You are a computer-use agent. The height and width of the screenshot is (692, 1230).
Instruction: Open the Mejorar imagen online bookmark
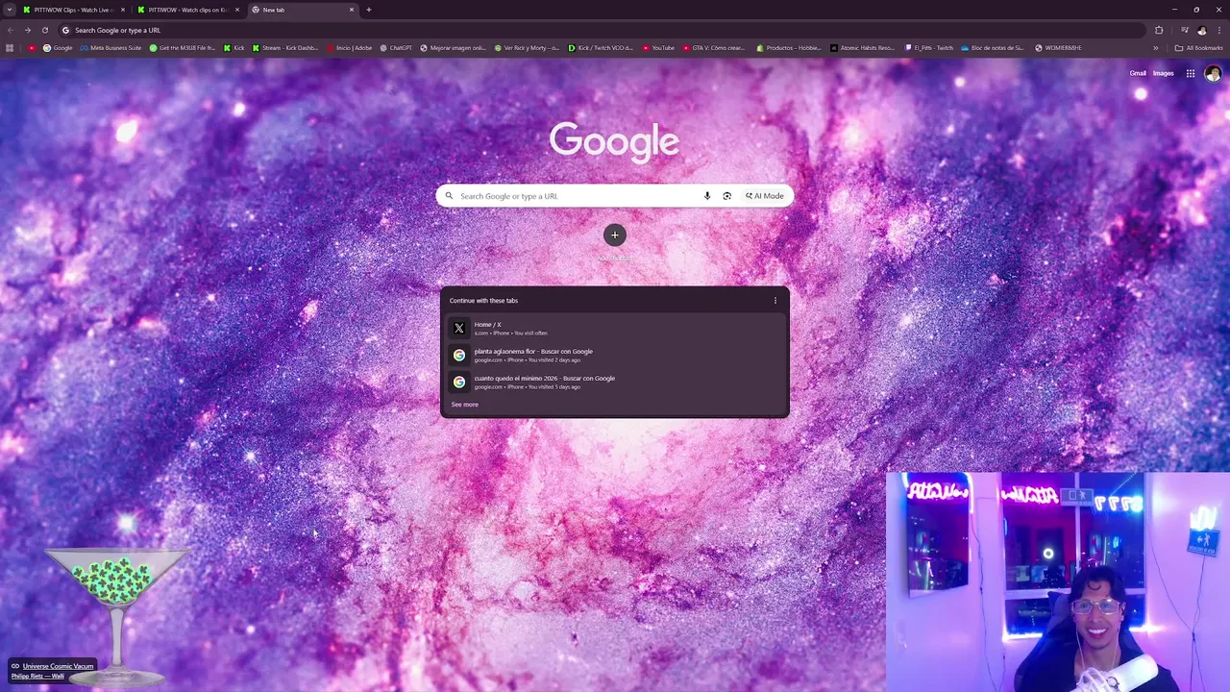tap(454, 48)
